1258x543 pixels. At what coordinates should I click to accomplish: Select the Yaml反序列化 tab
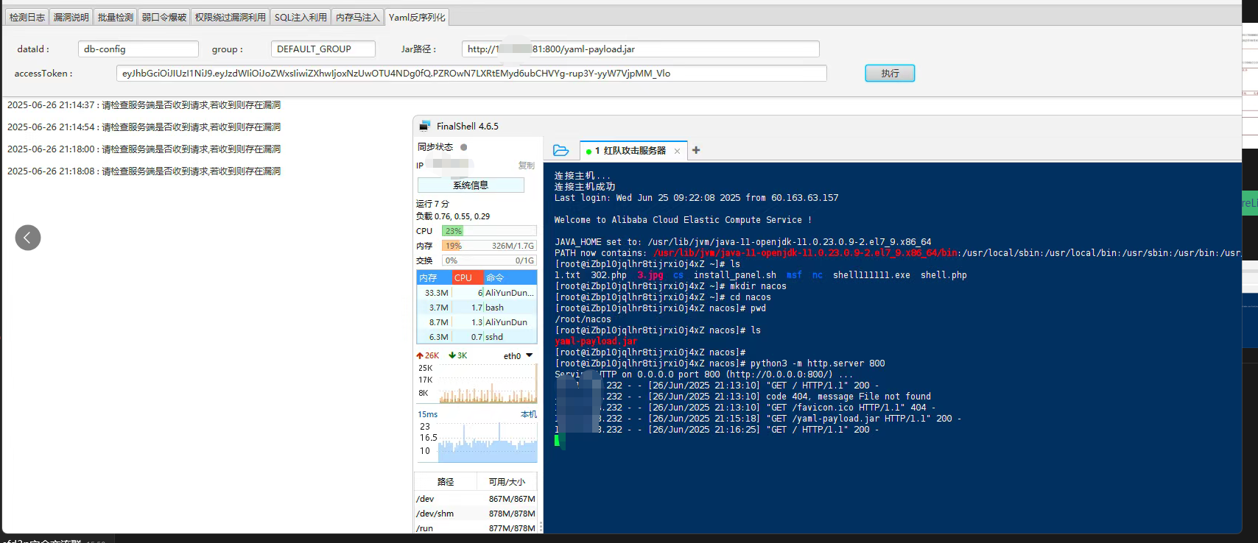(x=417, y=17)
